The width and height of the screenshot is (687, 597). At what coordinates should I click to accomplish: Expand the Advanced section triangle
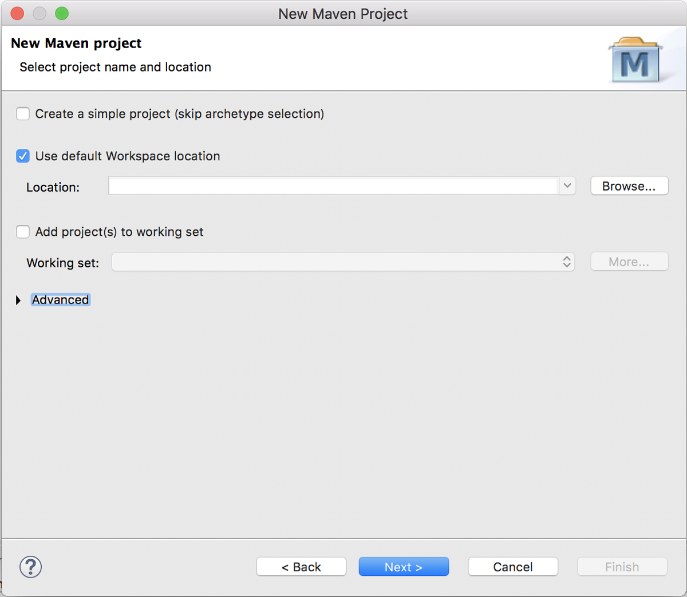click(18, 300)
